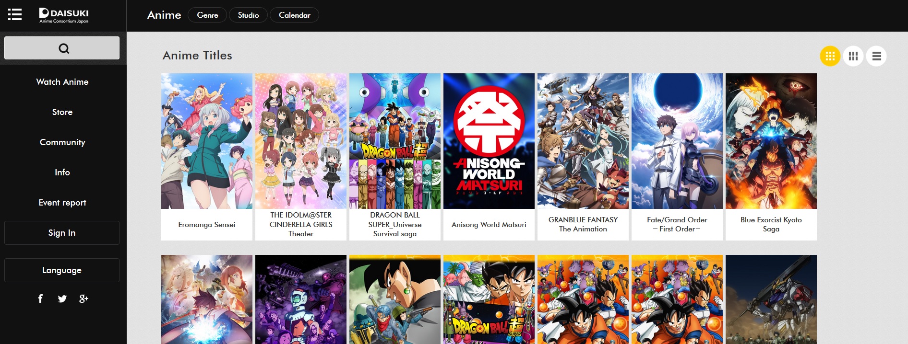908x344 pixels.
Task: Open the GRANBLUE FANTASY The Animation poster
Action: (583, 141)
